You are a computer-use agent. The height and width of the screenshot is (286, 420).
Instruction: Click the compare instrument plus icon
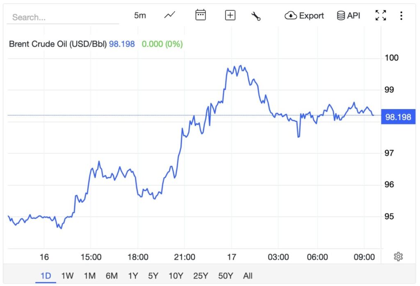click(x=230, y=15)
